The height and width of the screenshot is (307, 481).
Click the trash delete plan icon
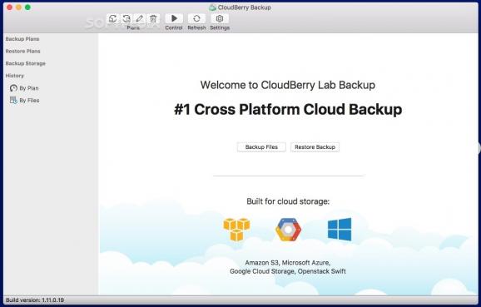pos(153,18)
